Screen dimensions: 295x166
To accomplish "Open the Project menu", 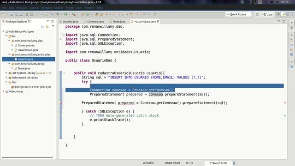I will [x=70, y=8].
